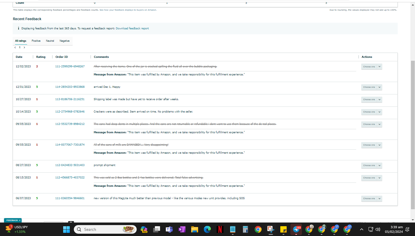
Task: Open Sticky Notes from taskbar
Action: click(283, 229)
